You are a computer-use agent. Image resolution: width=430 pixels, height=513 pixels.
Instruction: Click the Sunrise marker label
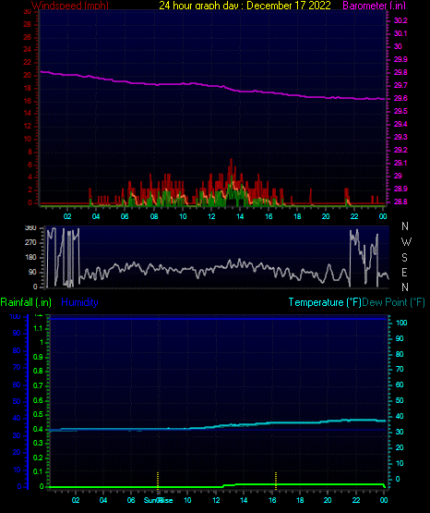(159, 500)
